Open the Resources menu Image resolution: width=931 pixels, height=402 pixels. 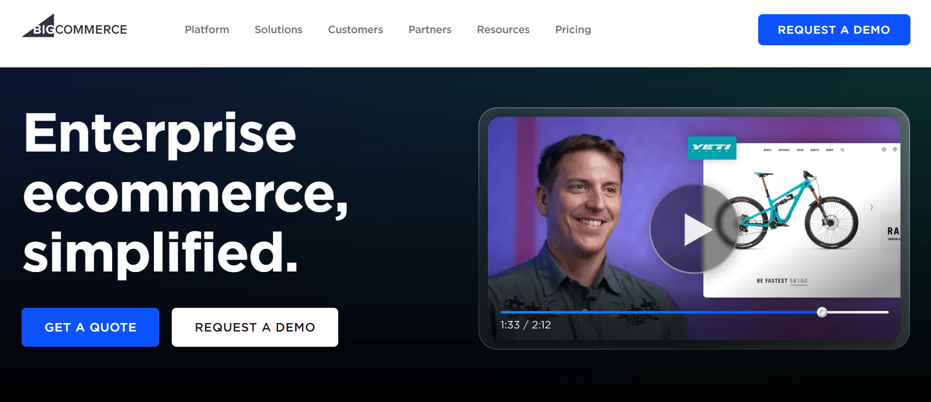(503, 29)
